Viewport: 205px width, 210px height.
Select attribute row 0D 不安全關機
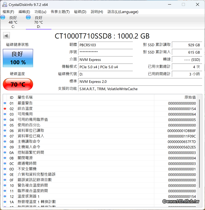(100, 169)
